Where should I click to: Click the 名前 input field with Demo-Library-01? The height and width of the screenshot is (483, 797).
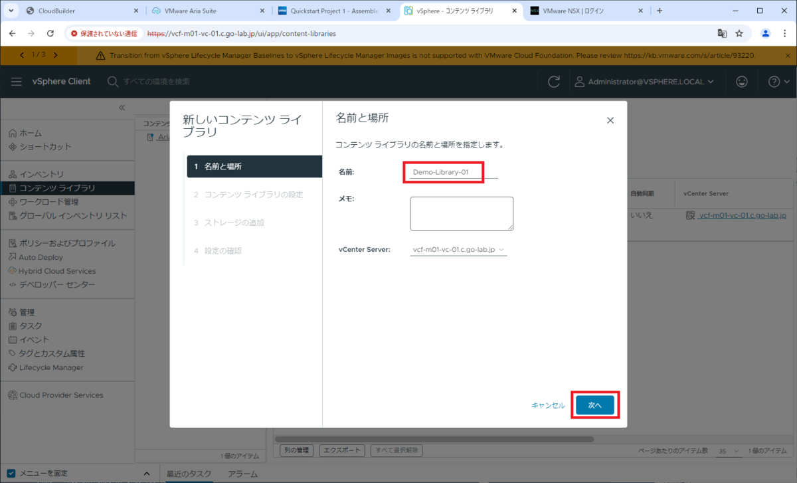click(454, 172)
